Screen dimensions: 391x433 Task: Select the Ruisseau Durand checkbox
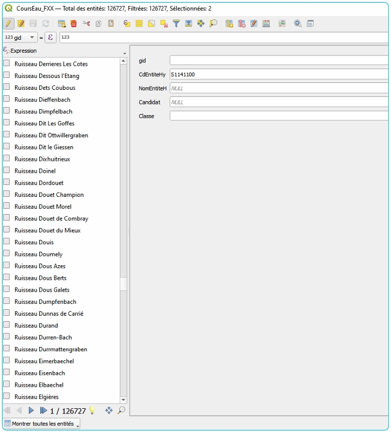click(x=6, y=325)
